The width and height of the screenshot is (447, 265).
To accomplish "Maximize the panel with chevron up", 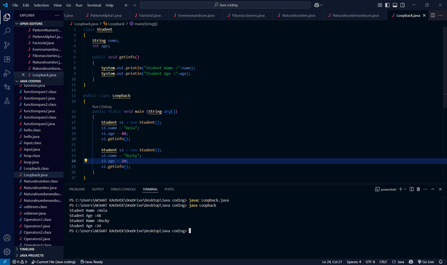I will click(x=433, y=189).
